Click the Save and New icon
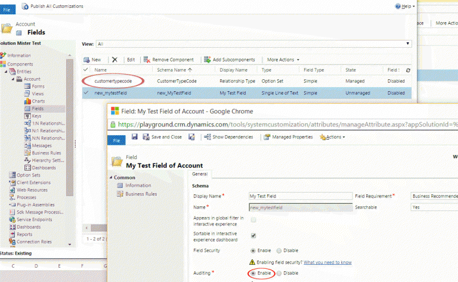The width and height of the screenshot is (458, 282). click(x=191, y=137)
